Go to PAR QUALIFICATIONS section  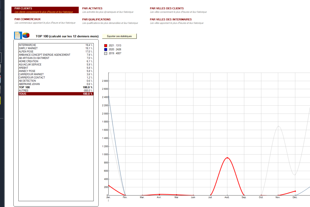(x=96, y=19)
